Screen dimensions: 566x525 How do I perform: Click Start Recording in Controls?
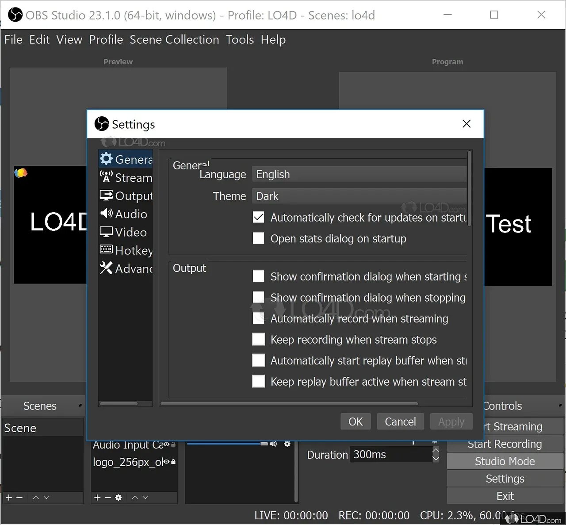pyautogui.click(x=505, y=444)
